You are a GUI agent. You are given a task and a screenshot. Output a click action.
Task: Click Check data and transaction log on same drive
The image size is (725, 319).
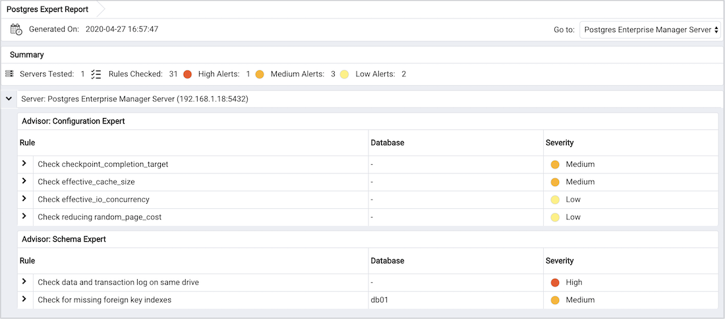(118, 283)
